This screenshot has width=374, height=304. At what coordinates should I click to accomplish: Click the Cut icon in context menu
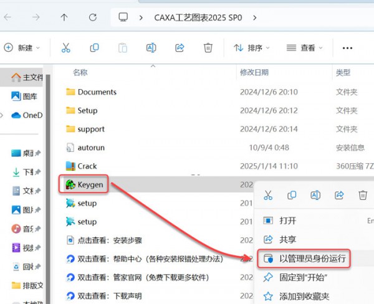click(268, 195)
